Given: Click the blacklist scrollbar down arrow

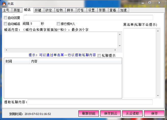Looking at the screenshot, I should click(158, 96).
